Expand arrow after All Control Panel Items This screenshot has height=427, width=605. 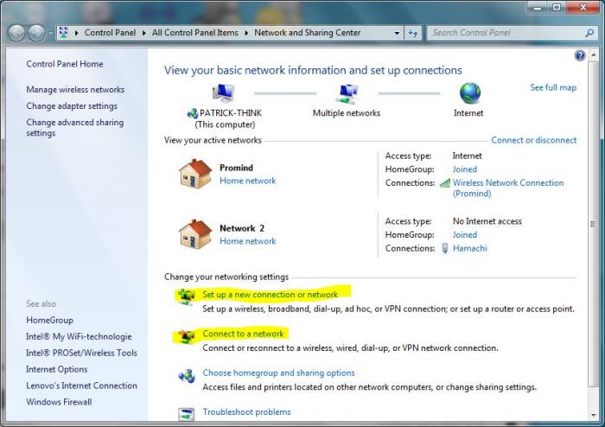click(x=246, y=33)
